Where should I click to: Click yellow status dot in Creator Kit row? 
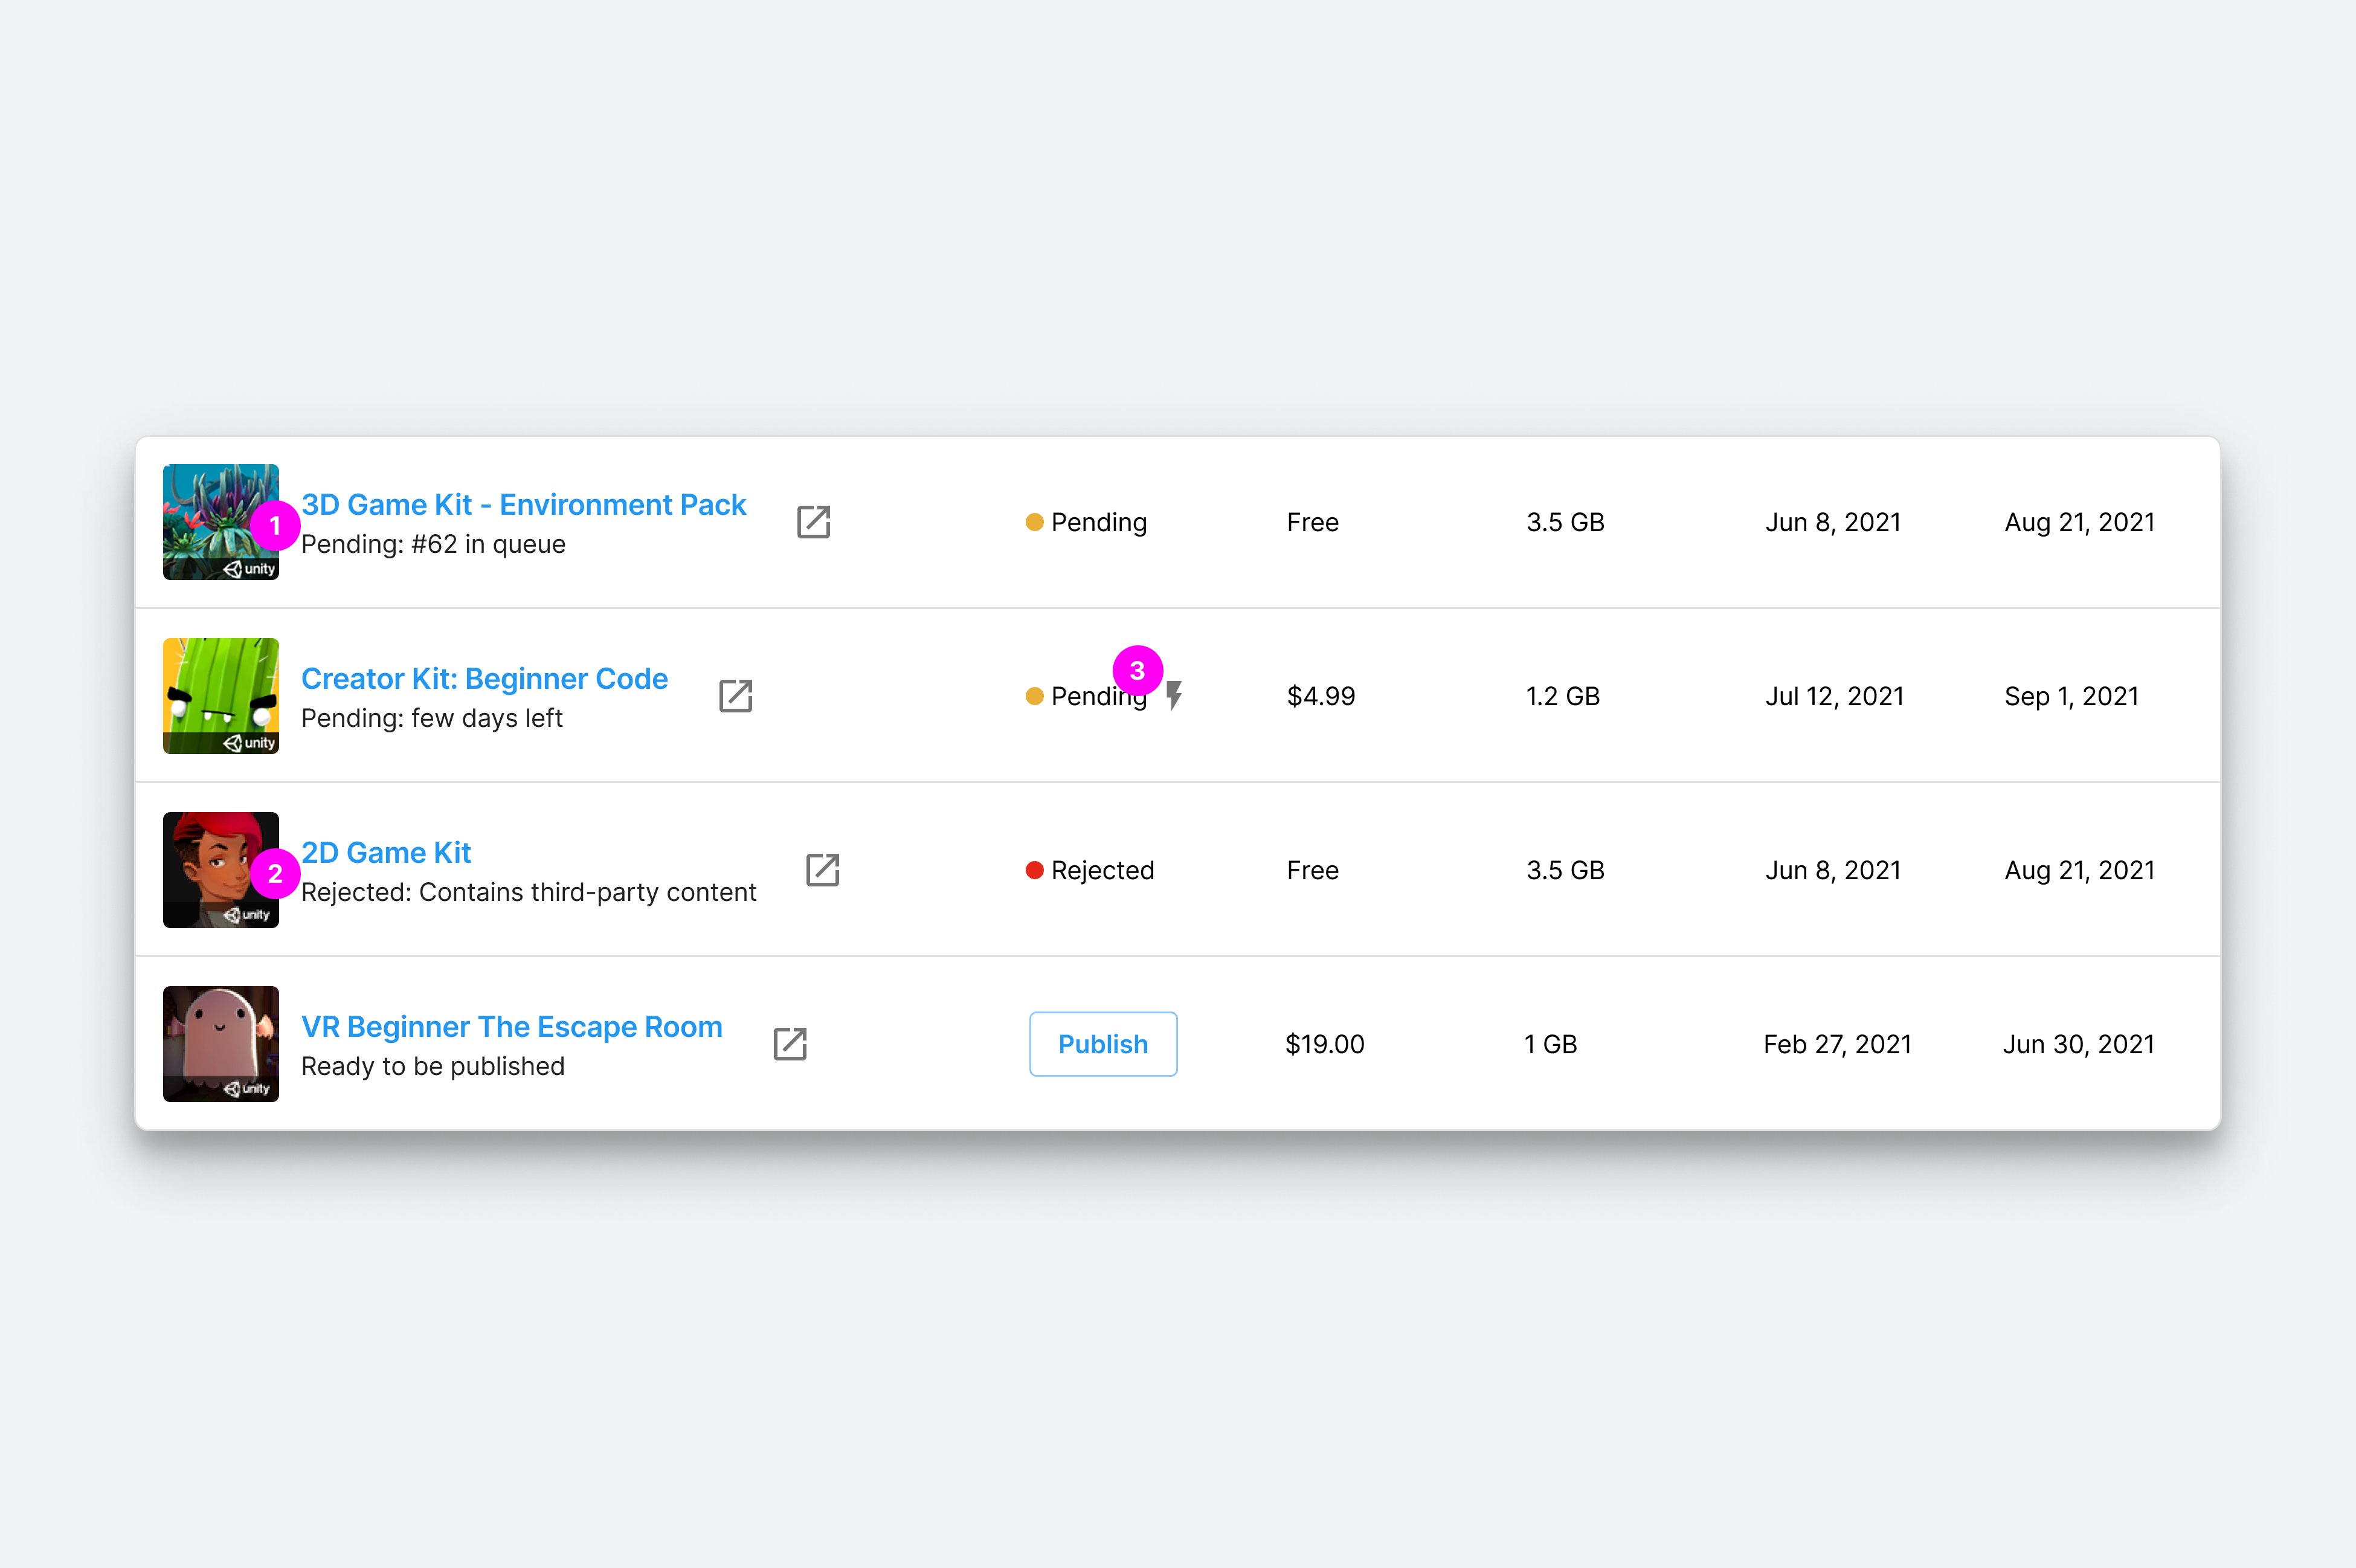click(1035, 696)
